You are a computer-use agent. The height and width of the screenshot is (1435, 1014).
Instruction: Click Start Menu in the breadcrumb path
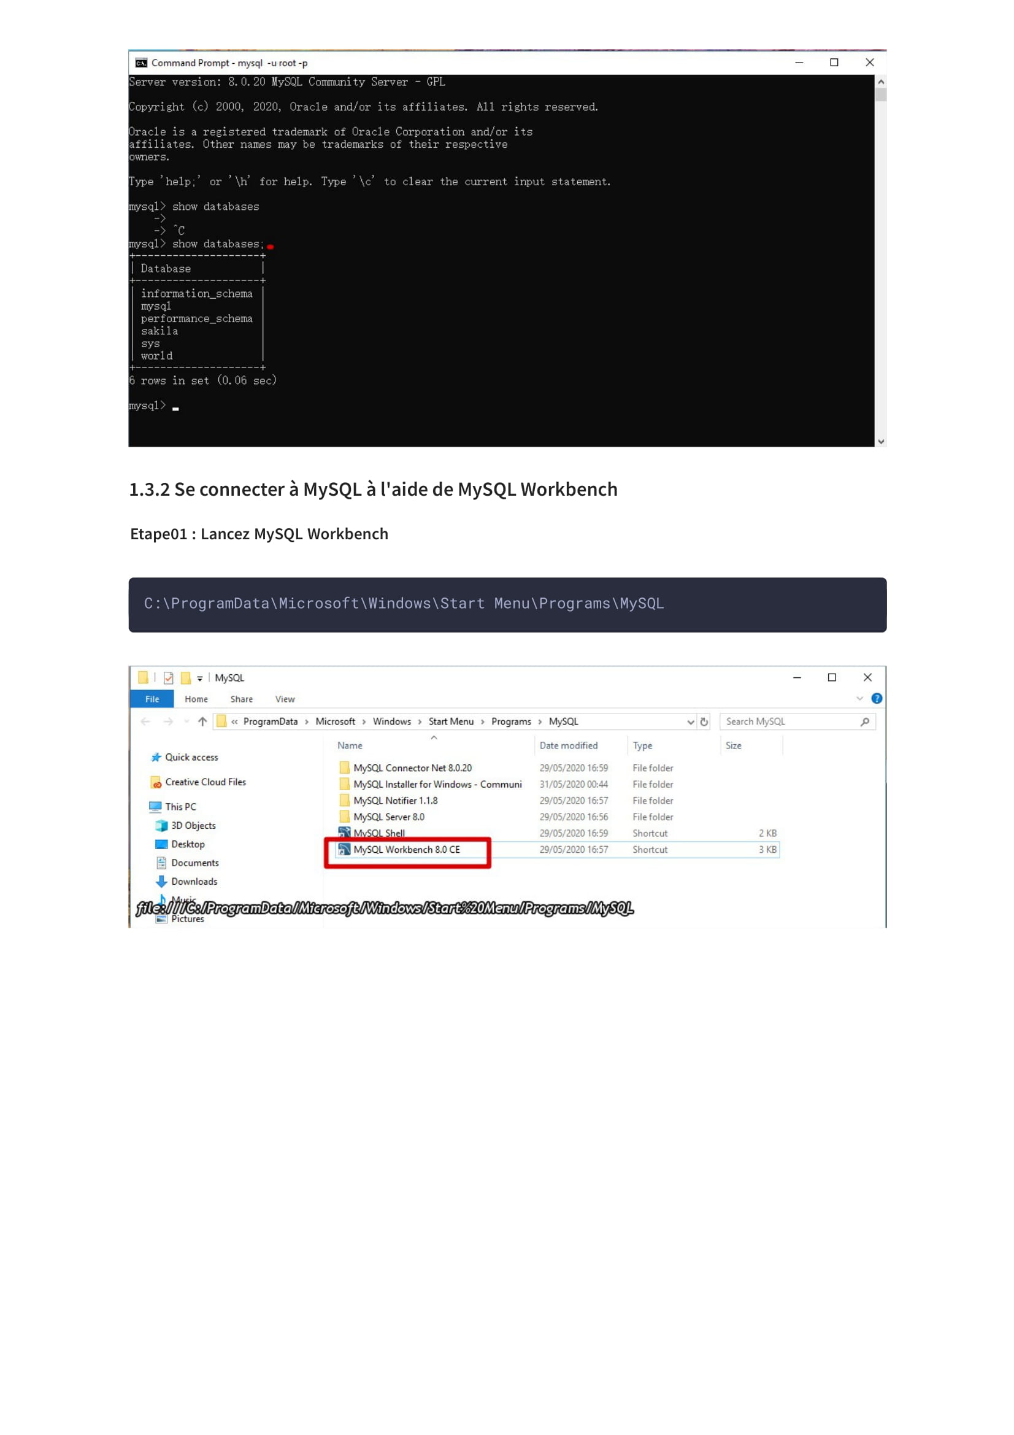451,721
